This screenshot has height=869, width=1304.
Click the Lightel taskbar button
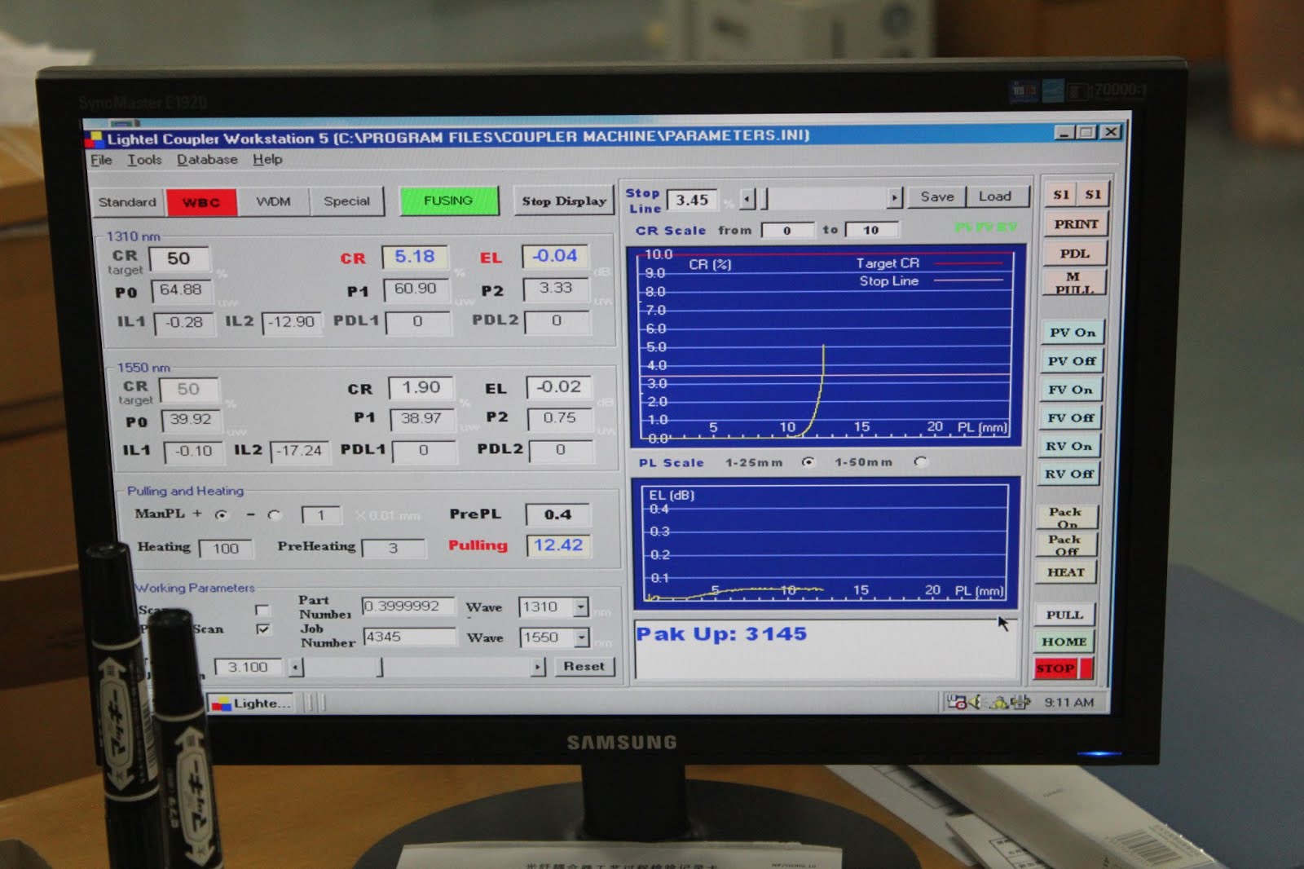252,704
